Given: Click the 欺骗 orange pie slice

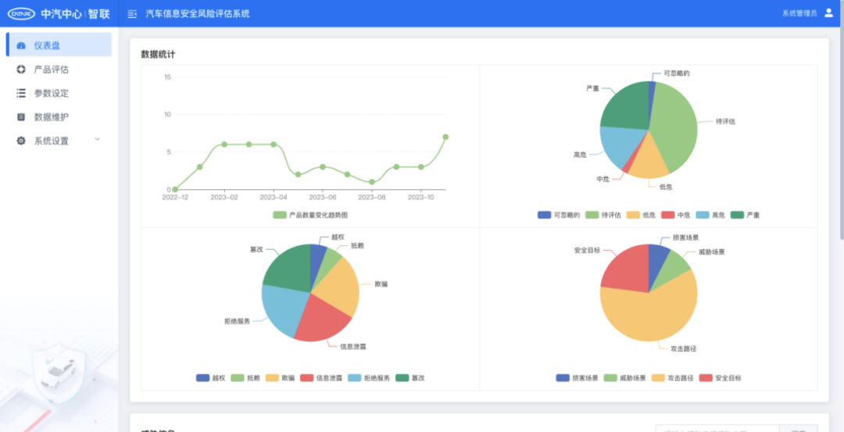Looking at the screenshot, I should pos(336,285).
